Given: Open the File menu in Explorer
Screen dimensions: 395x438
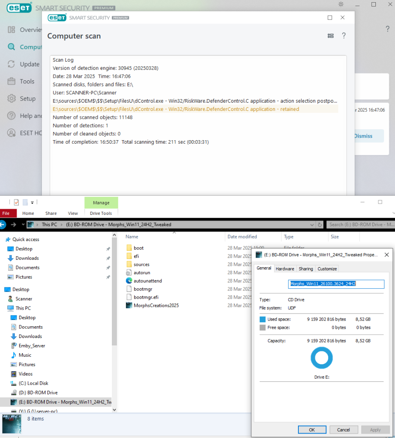Looking at the screenshot, I should click(x=6, y=213).
